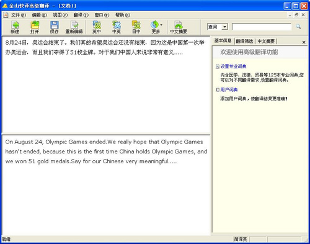
Task: Click the 中文摘要 toolbar icon
Action: coord(179,27)
